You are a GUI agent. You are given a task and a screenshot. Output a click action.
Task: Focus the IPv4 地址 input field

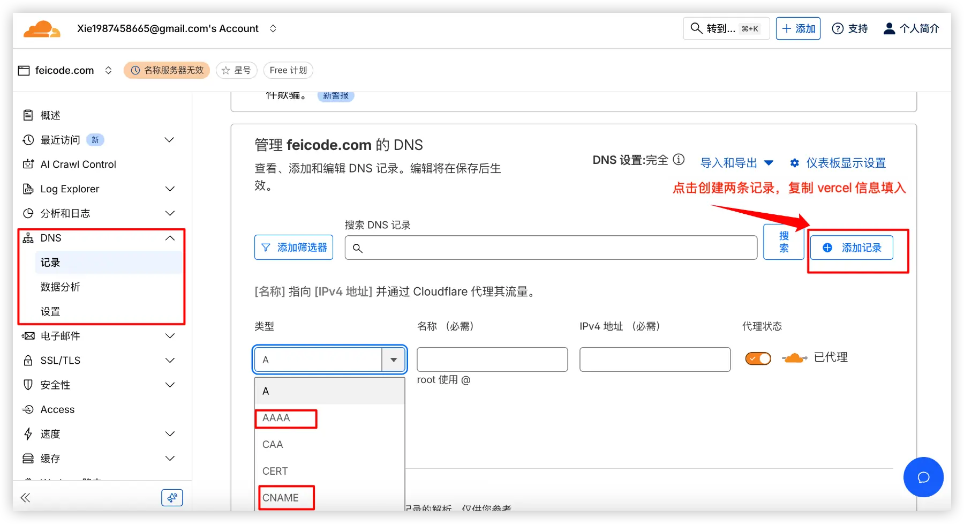(655, 360)
